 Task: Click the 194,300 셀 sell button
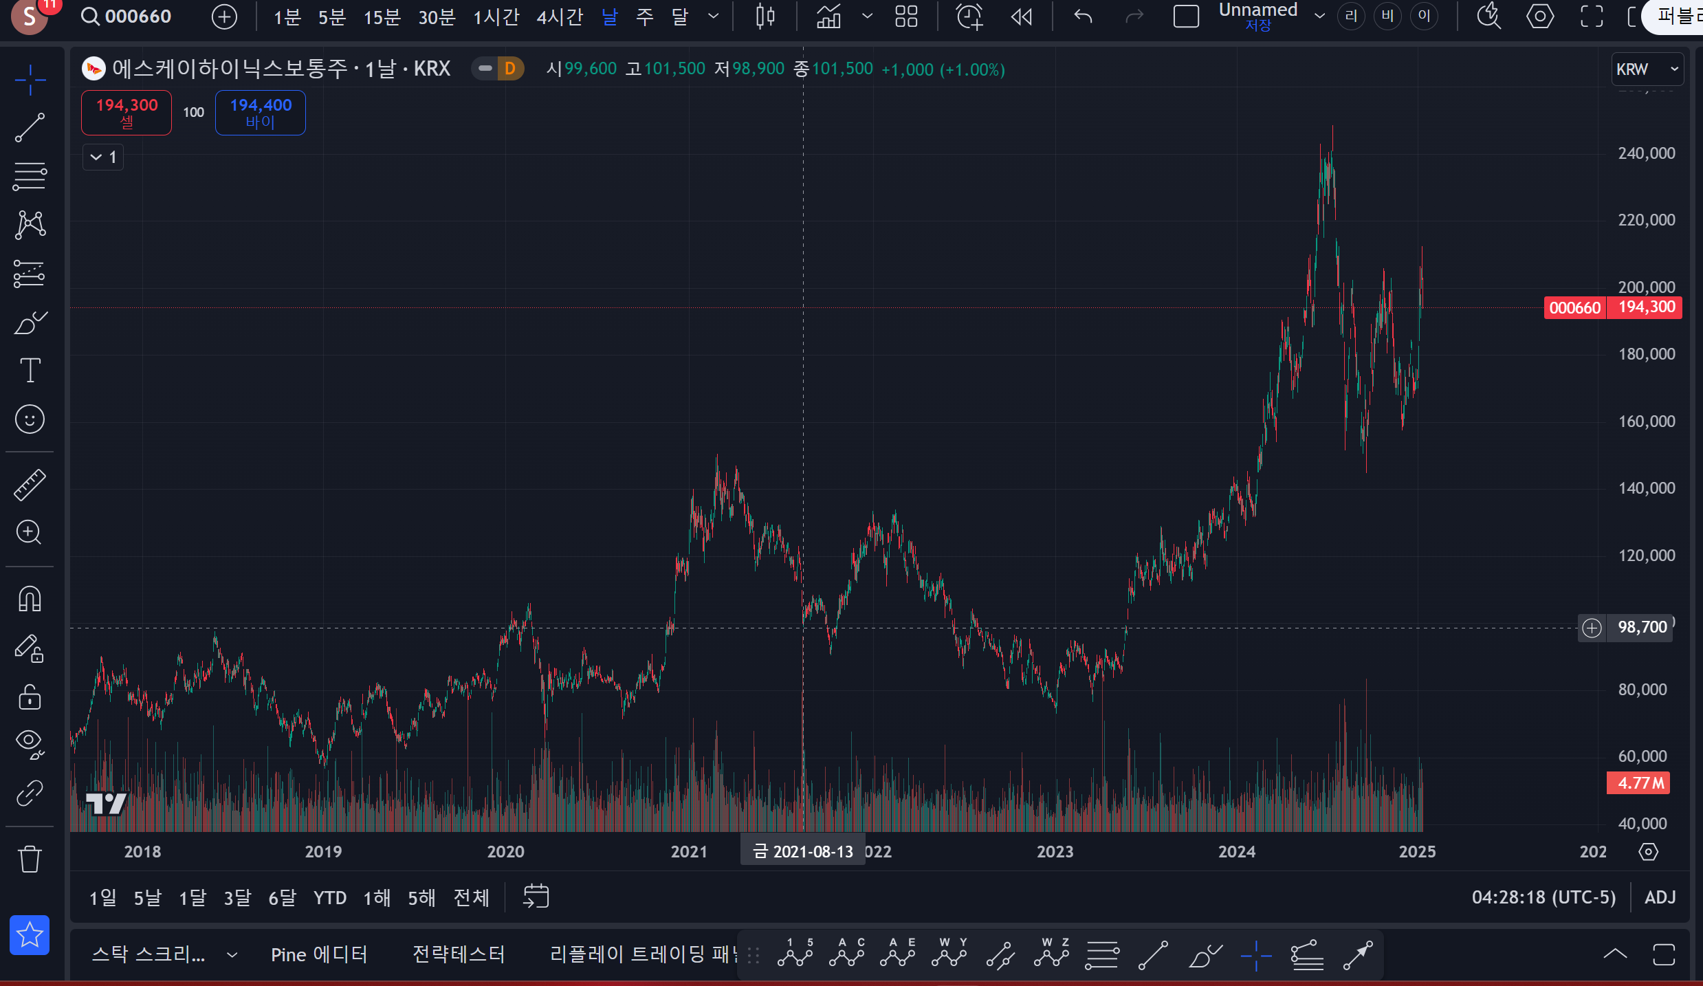click(x=127, y=113)
